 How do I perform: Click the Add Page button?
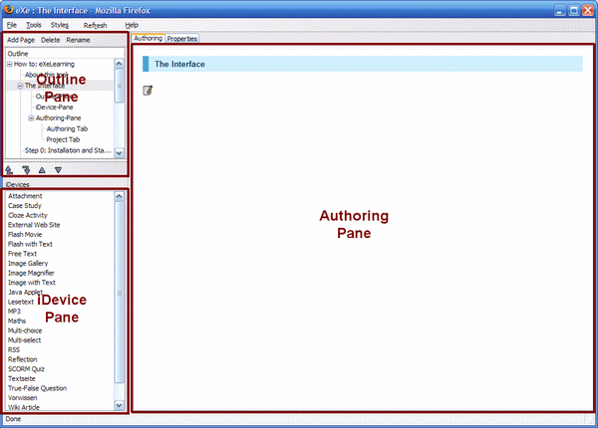click(x=20, y=40)
